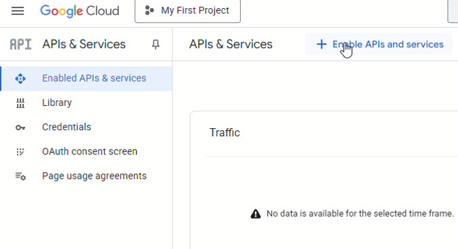Go to OAuth consent screen
This screenshot has width=458, height=249.
[x=86, y=152]
